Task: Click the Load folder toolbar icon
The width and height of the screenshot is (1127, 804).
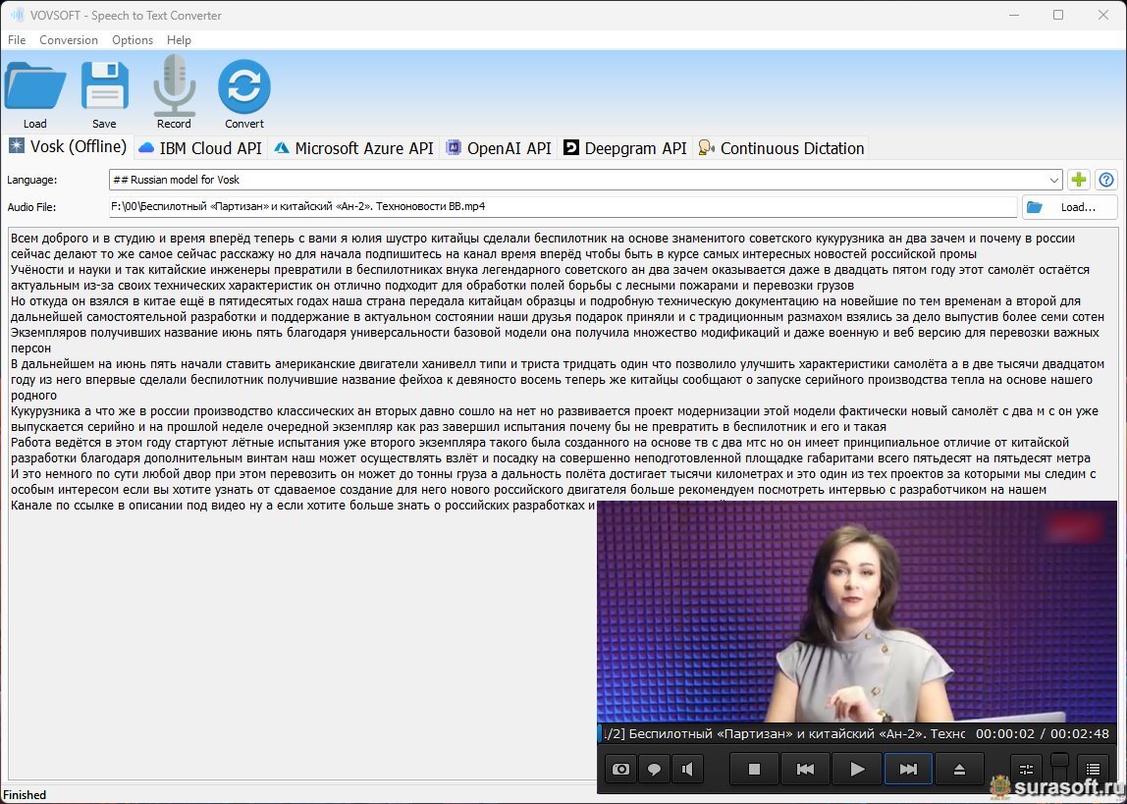Action: point(35,87)
